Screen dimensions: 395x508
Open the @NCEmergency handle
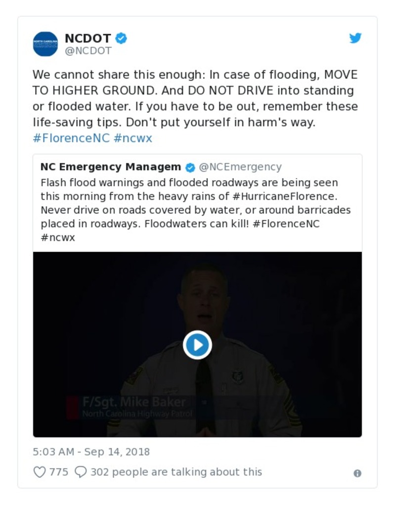point(240,167)
